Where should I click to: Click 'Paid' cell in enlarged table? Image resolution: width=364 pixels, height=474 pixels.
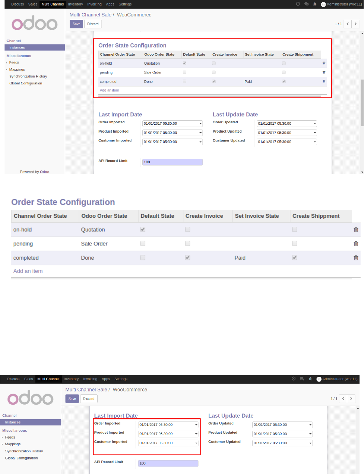[240, 258]
